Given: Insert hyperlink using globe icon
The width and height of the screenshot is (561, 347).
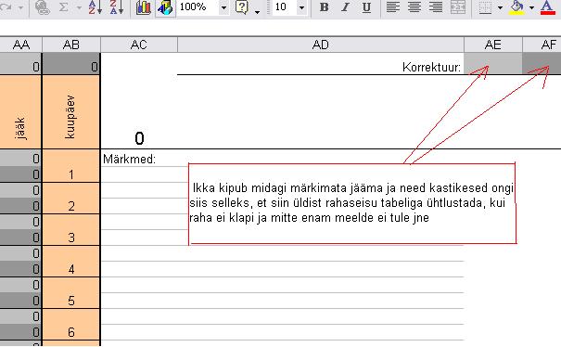Looking at the screenshot, I should pos(43,7).
